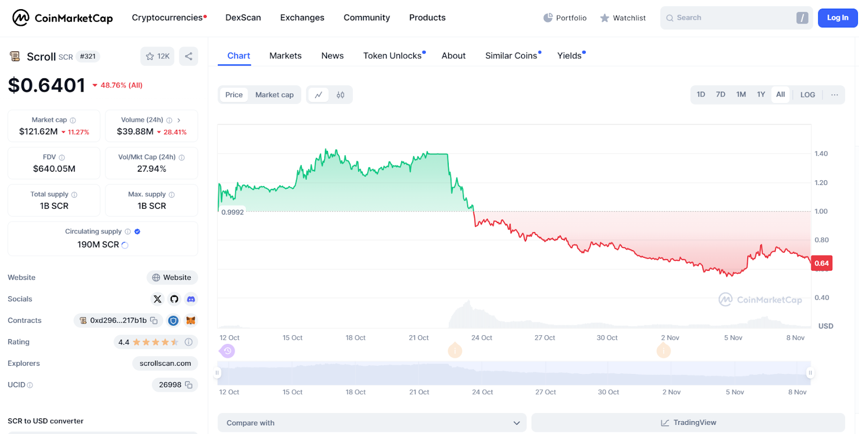The width and height of the screenshot is (859, 434).
Task: Copy the UCID 26998
Action: point(188,385)
